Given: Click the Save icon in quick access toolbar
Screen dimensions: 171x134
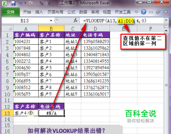Looking at the screenshot, I should [x=13, y=3].
